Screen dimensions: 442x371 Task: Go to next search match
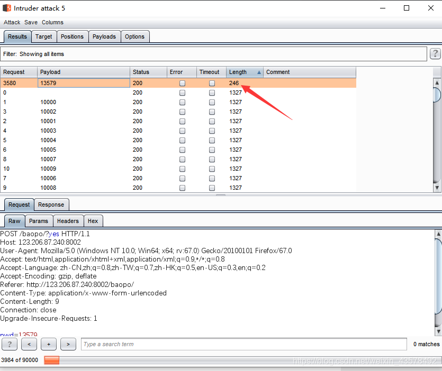(x=68, y=344)
